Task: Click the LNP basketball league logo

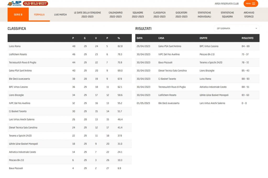Action: pos(15,4)
